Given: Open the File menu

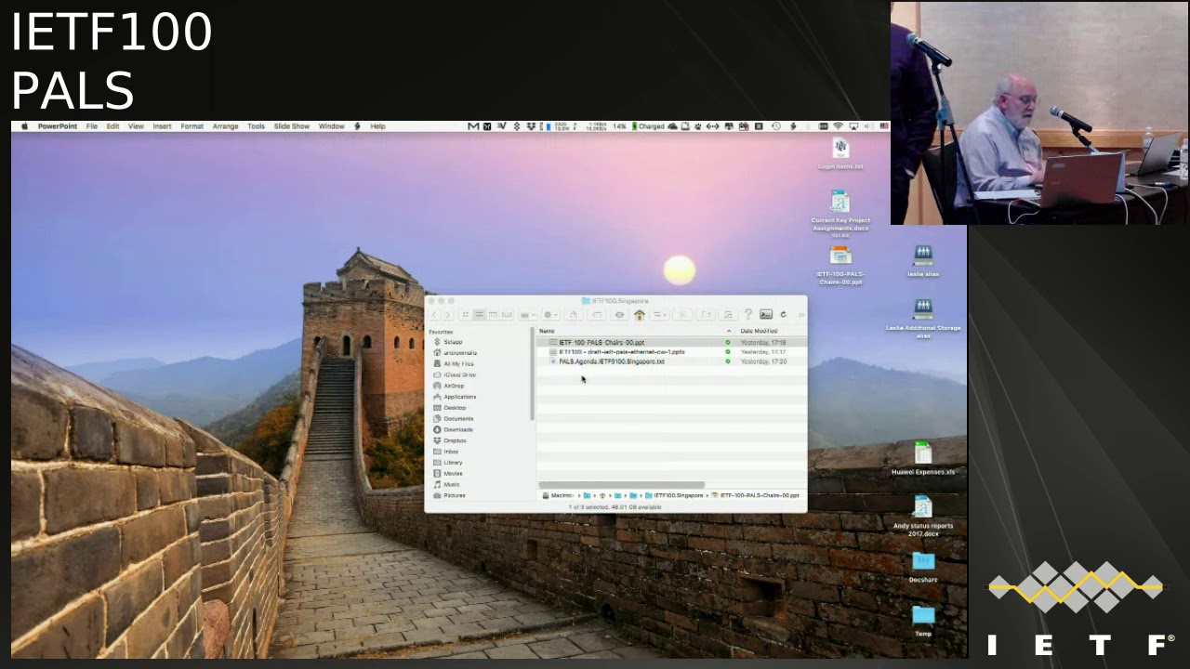Looking at the screenshot, I should [x=92, y=126].
